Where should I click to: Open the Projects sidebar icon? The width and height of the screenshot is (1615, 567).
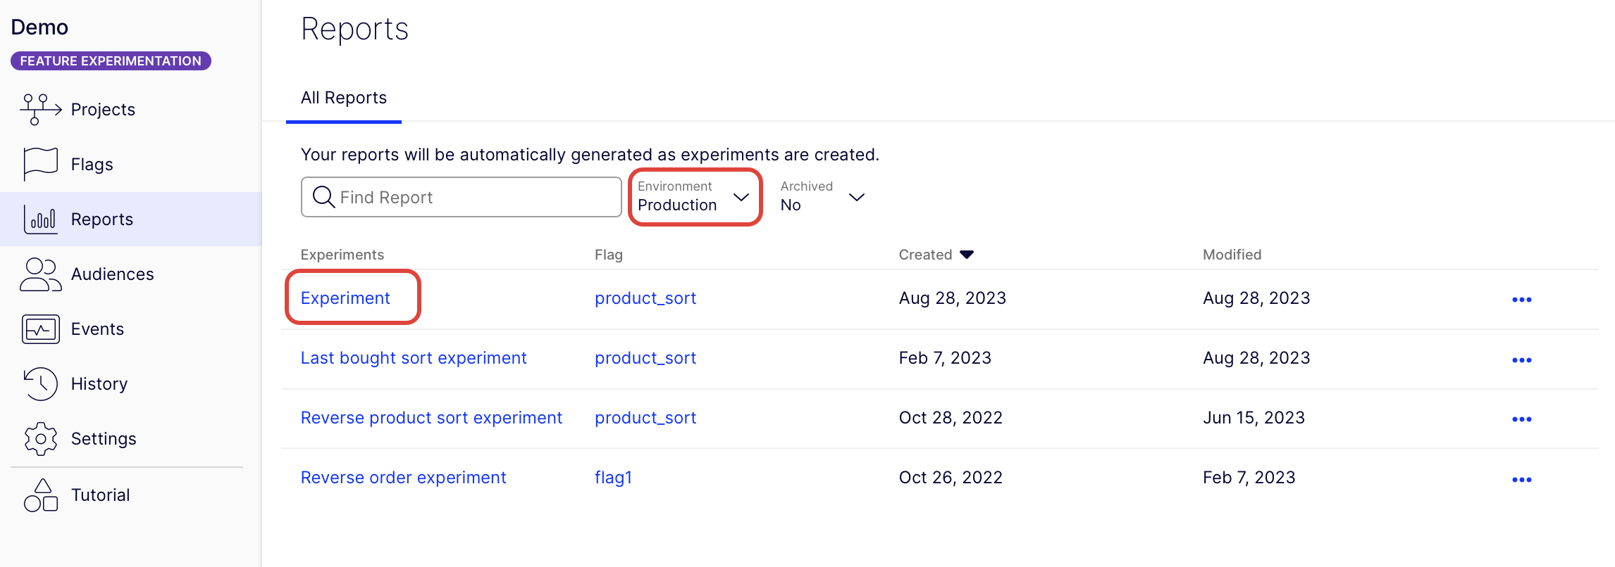coord(41,109)
